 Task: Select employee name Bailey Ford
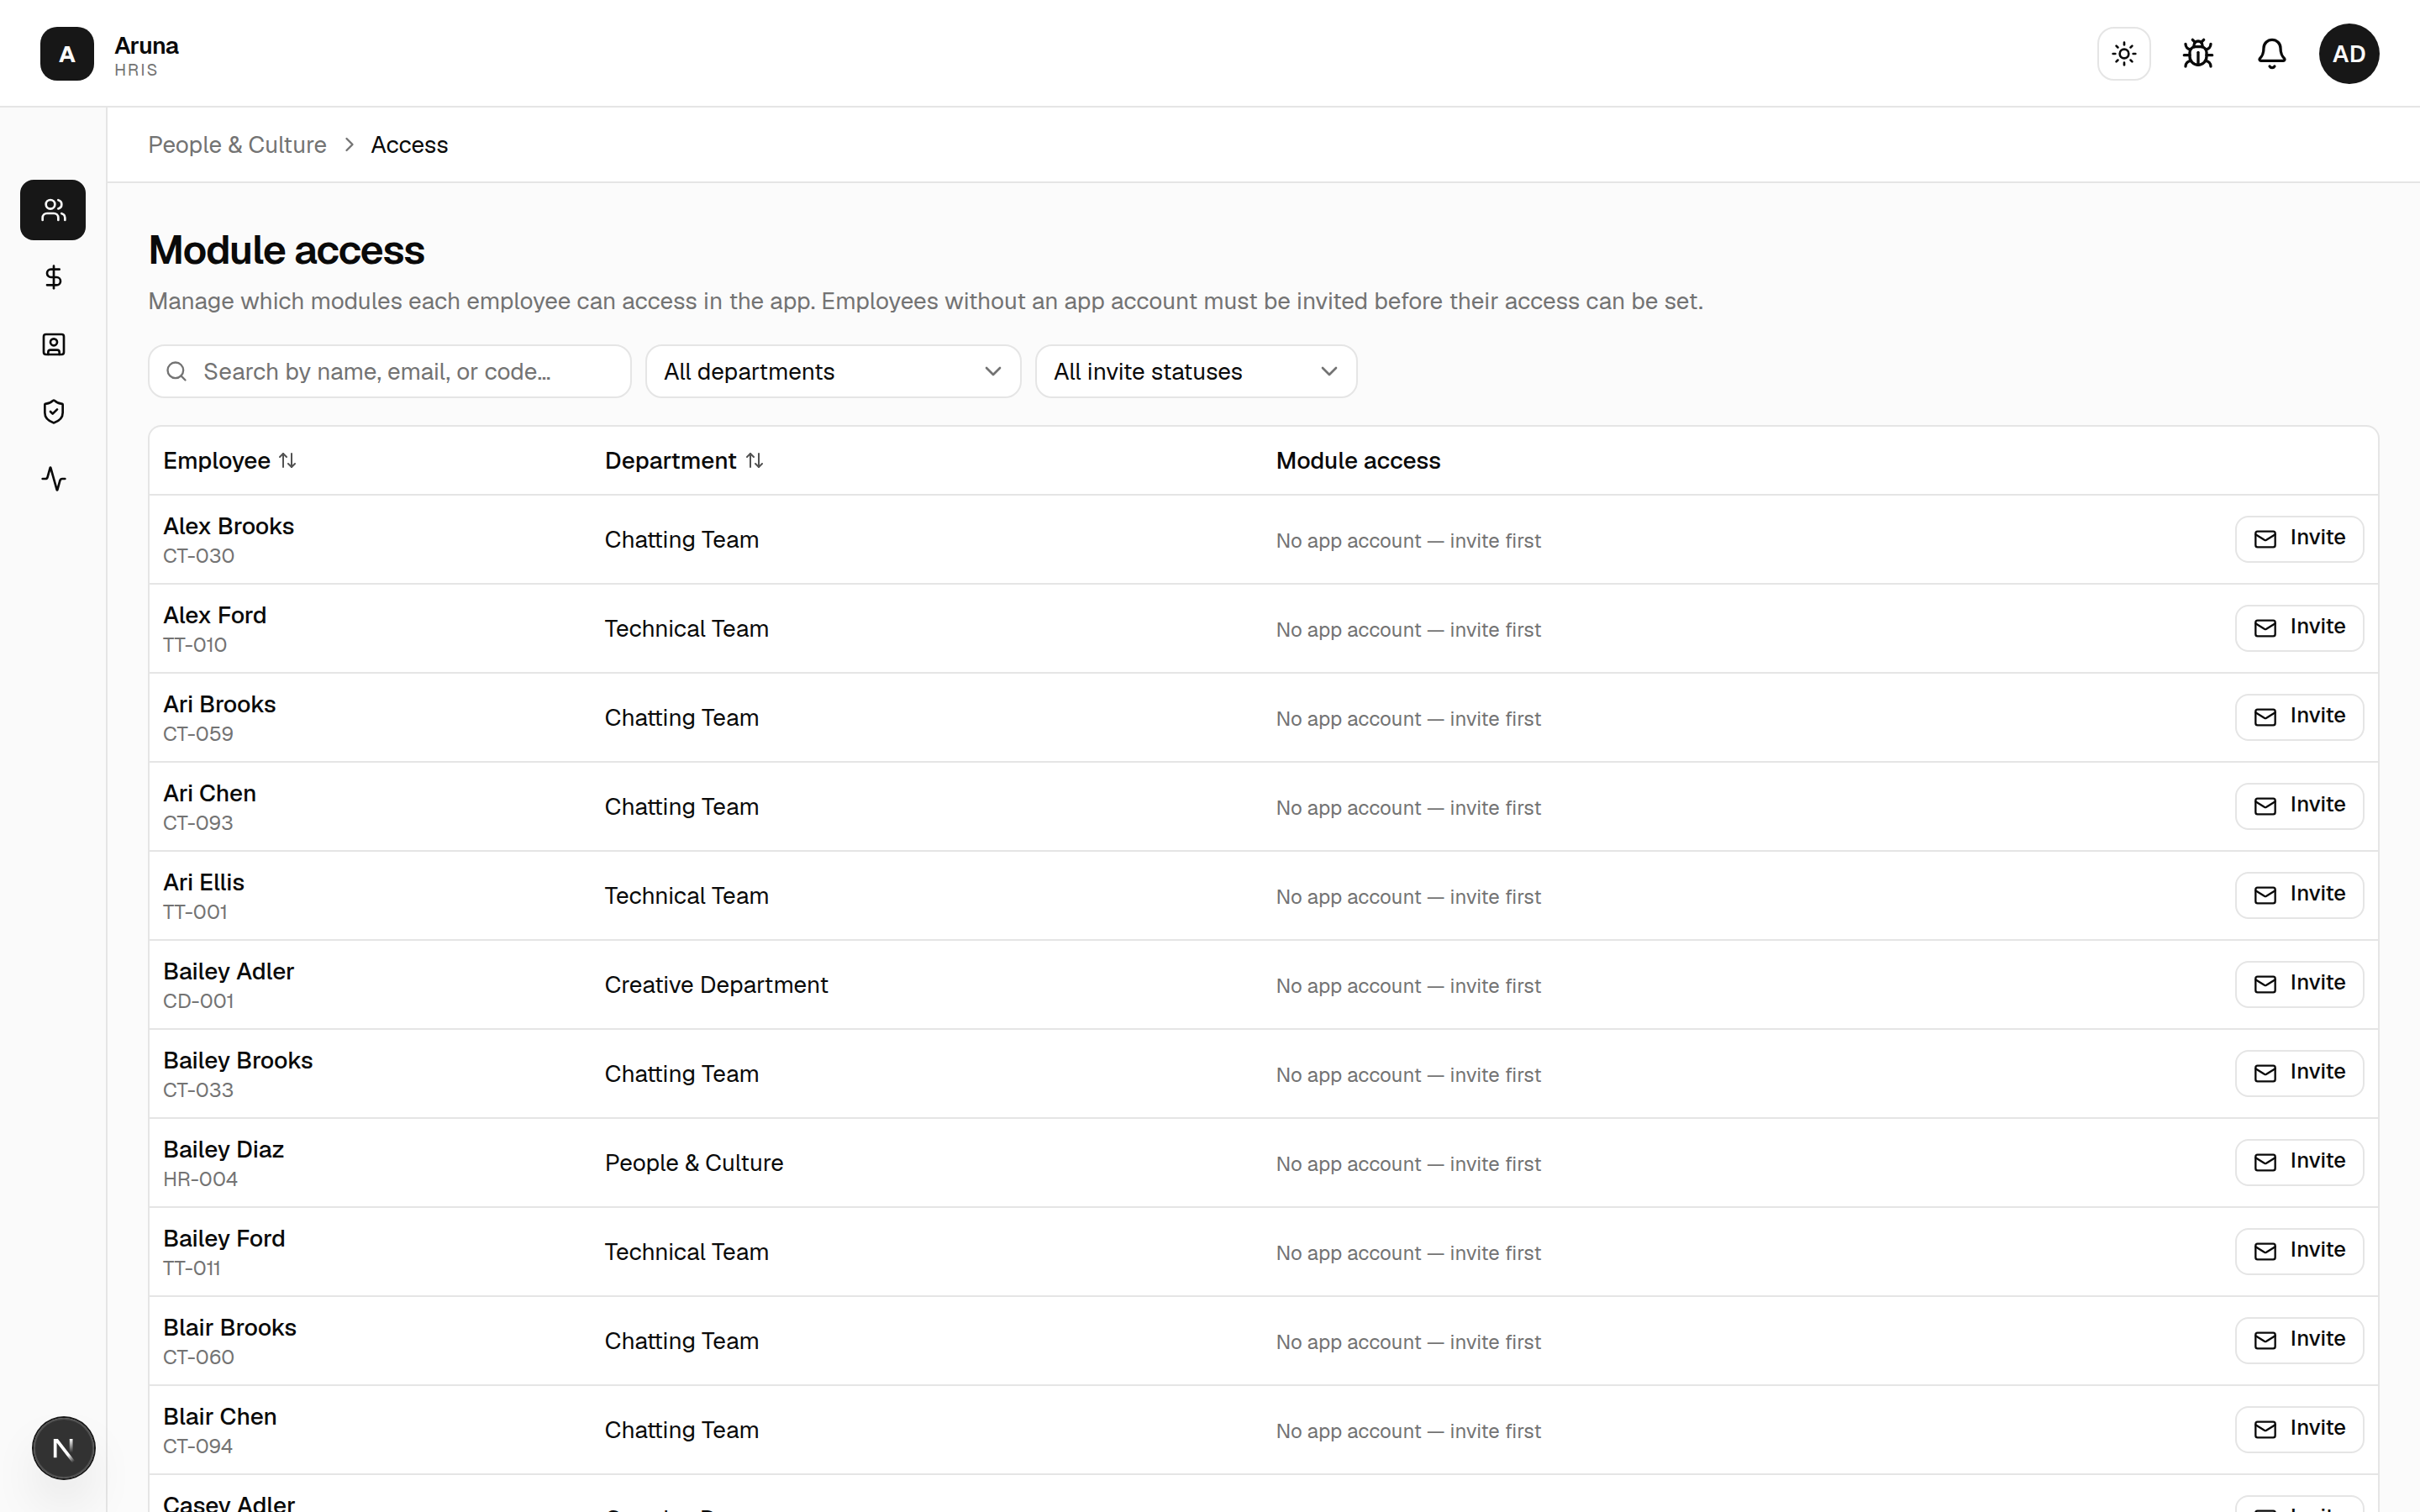[x=224, y=1238]
